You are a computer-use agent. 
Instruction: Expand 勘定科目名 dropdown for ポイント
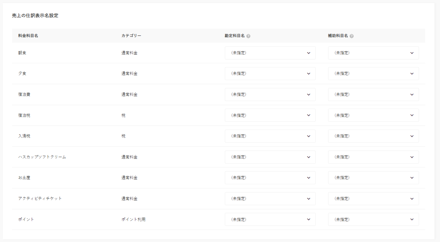pyautogui.click(x=270, y=219)
